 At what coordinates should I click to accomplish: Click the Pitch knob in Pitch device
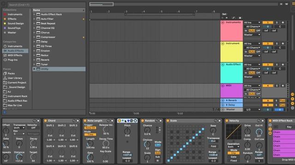[x=127, y=131]
